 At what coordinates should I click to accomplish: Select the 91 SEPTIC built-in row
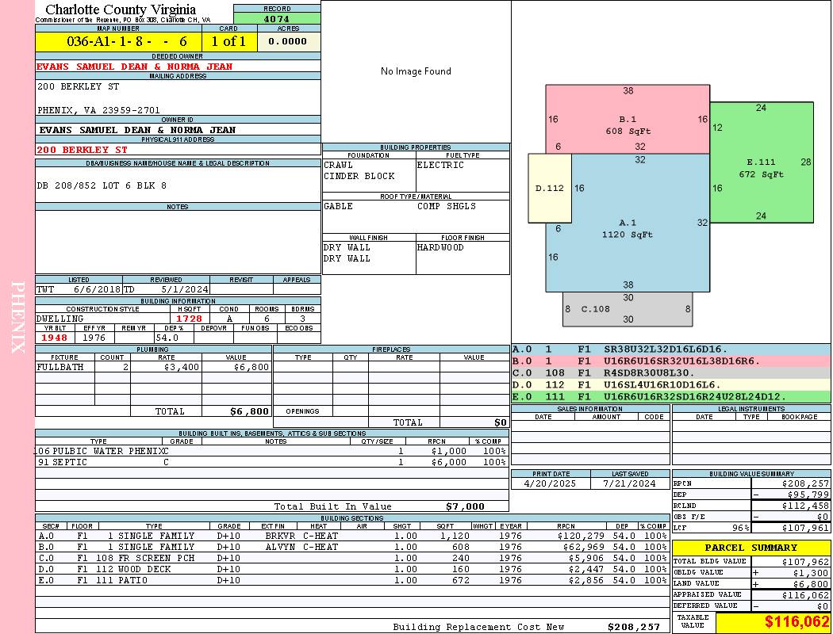270,462
